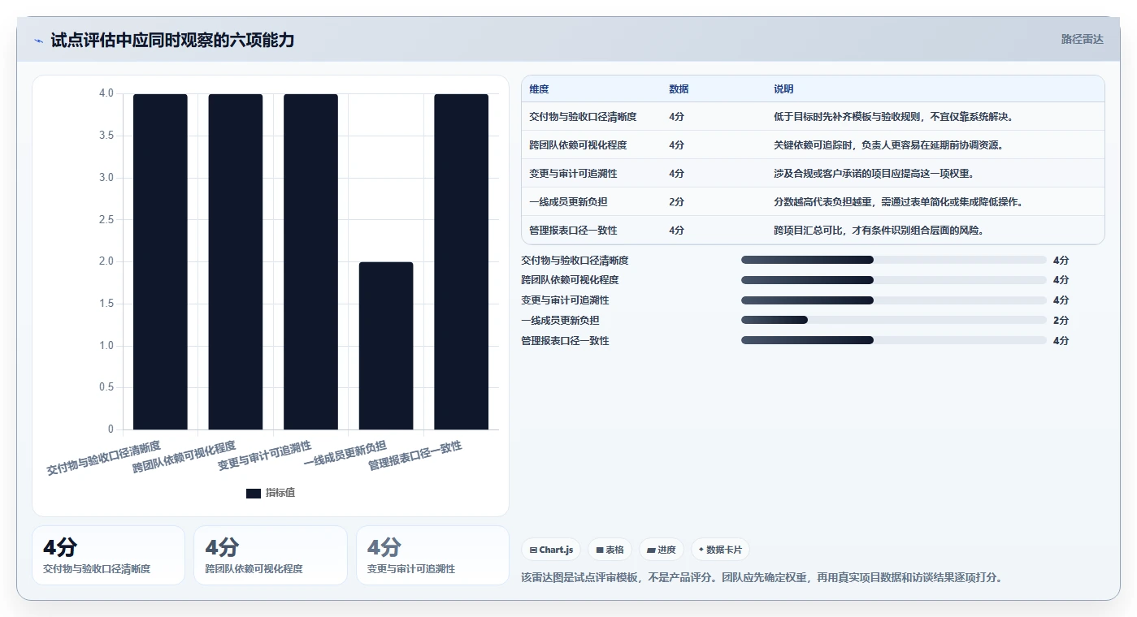Open the Chart.js chip

[x=551, y=550]
